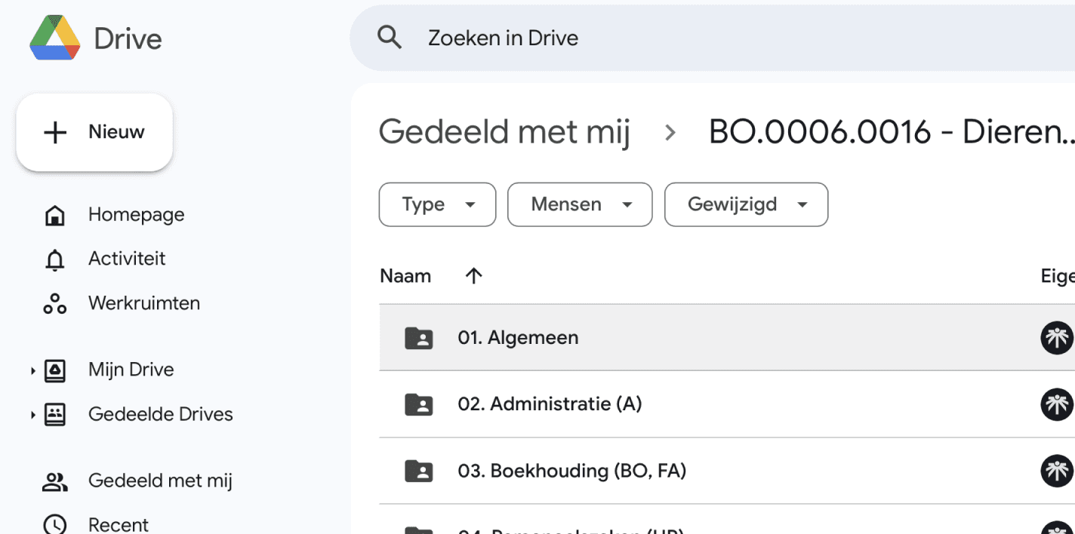Select the '01. Algemeen' folder name
This screenshot has width=1075, height=534.
tap(518, 337)
